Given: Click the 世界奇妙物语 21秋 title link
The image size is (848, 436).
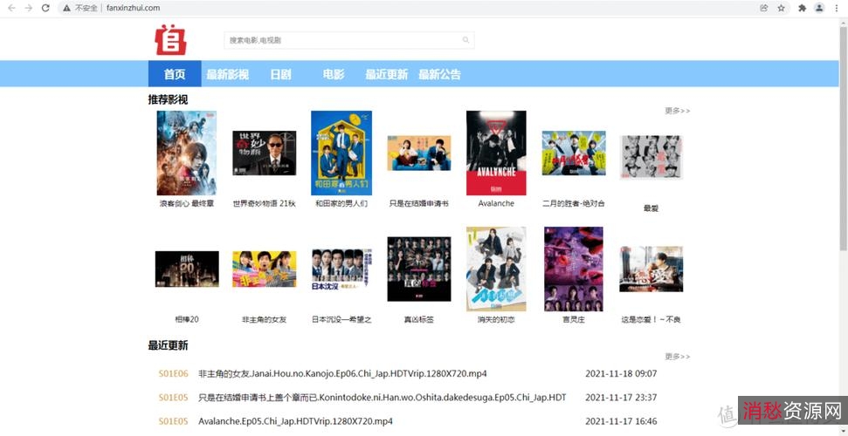Looking at the screenshot, I should (265, 204).
